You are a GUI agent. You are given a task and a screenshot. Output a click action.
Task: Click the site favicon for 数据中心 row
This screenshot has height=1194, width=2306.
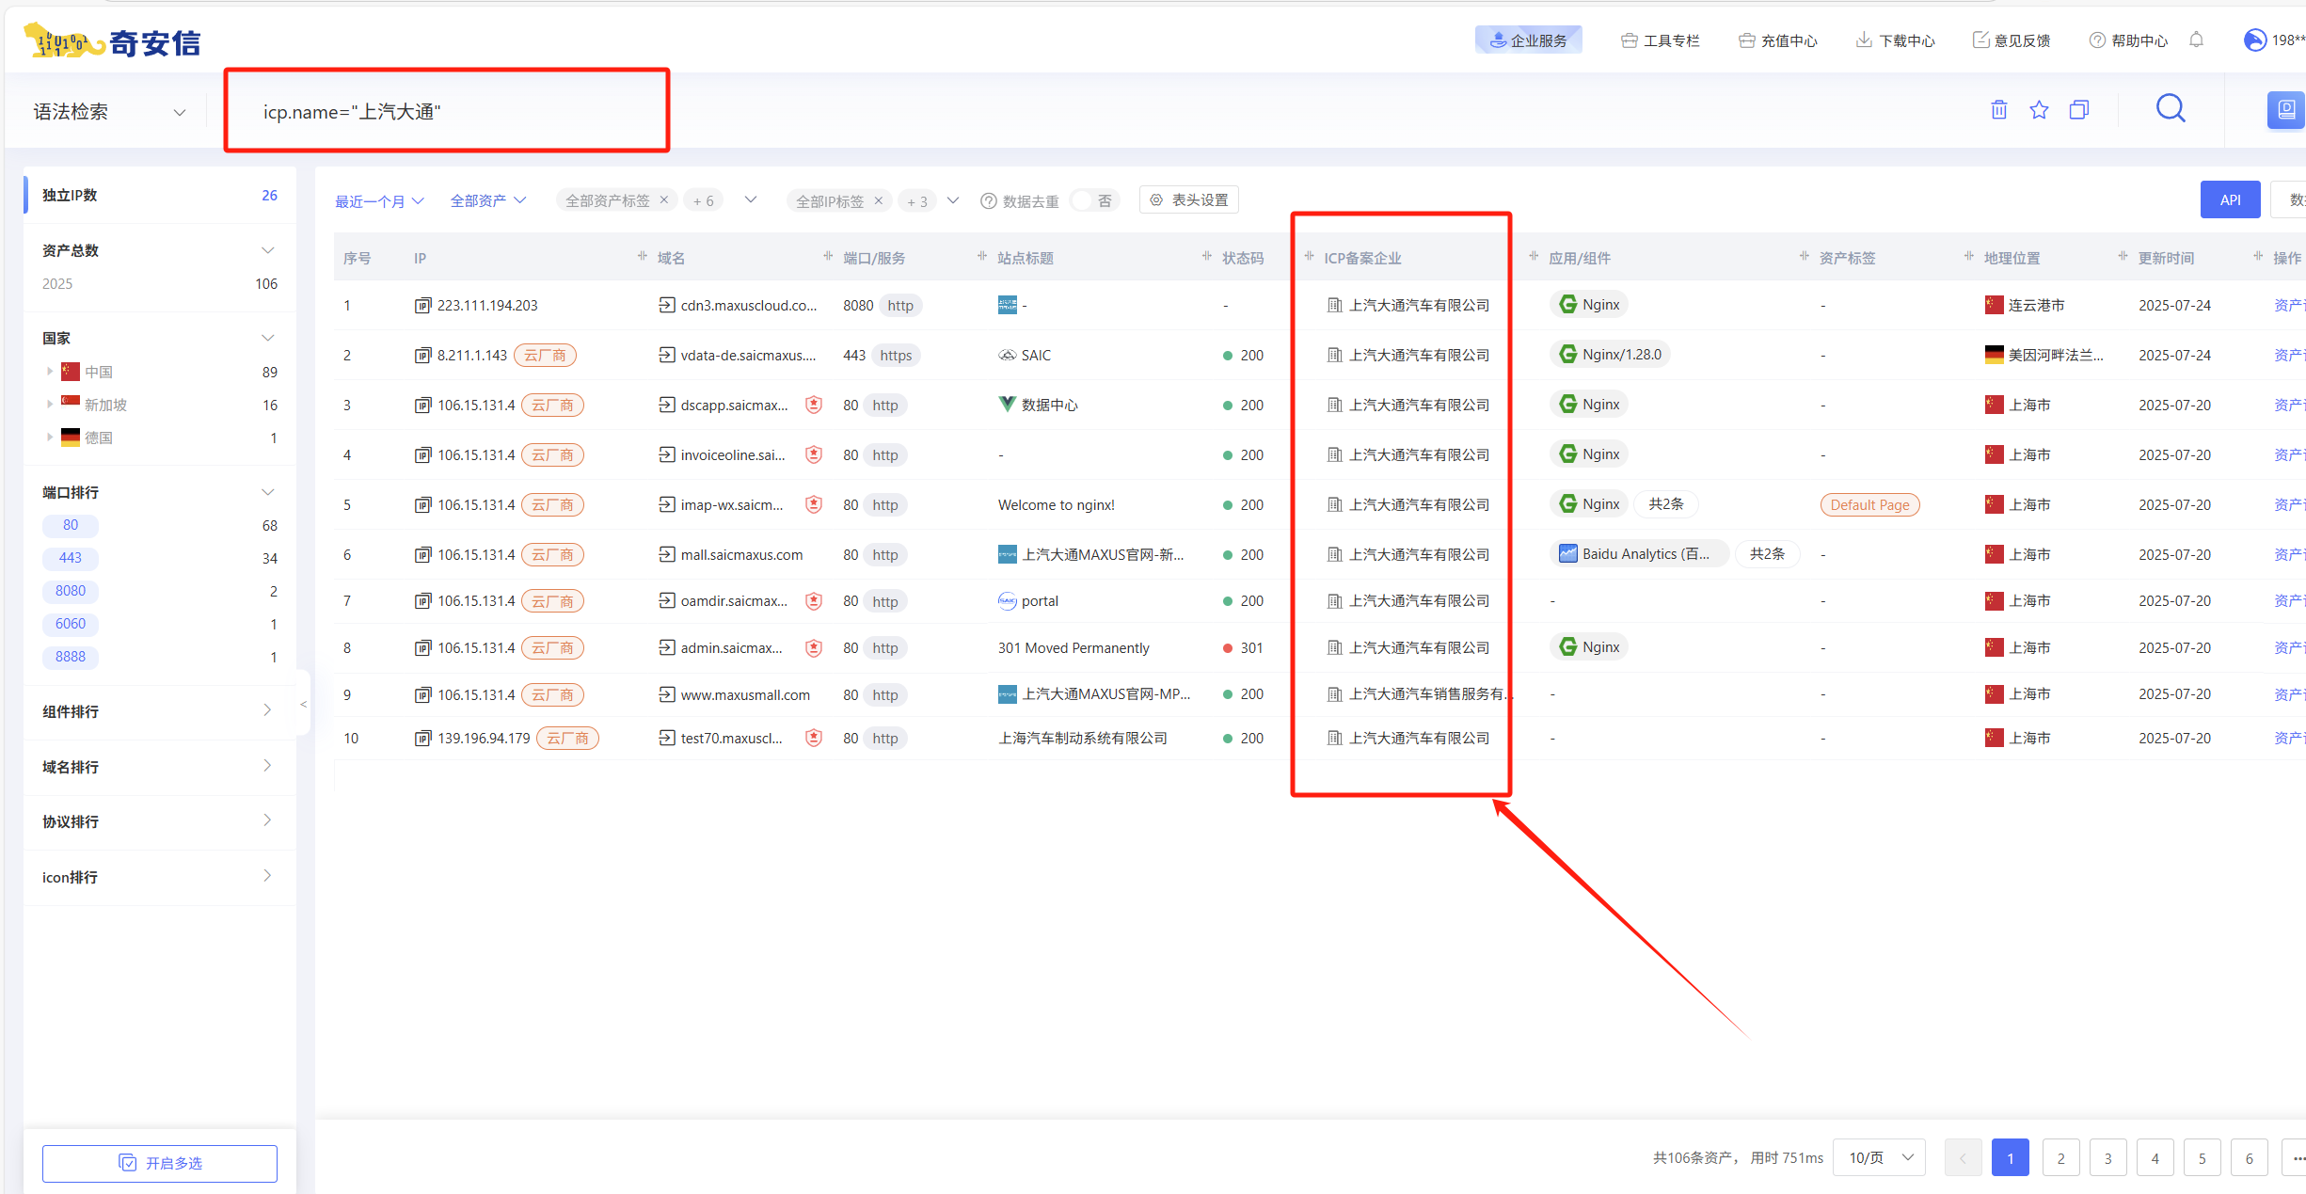[x=1007, y=404]
